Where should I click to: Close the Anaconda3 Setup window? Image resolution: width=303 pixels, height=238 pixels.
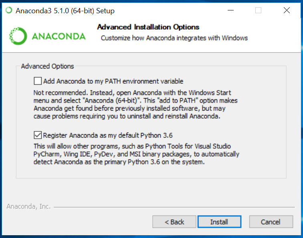click(x=287, y=10)
